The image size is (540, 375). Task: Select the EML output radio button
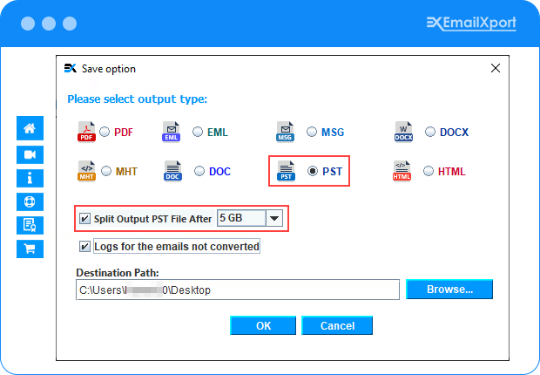click(x=197, y=133)
